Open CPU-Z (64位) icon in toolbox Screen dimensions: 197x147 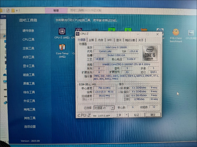pyautogui.click(x=62, y=33)
